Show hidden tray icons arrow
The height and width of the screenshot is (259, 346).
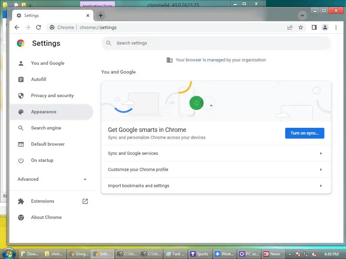pos(290,254)
